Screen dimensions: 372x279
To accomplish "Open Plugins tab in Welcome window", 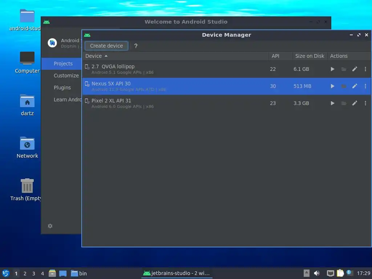I will tap(61, 88).
